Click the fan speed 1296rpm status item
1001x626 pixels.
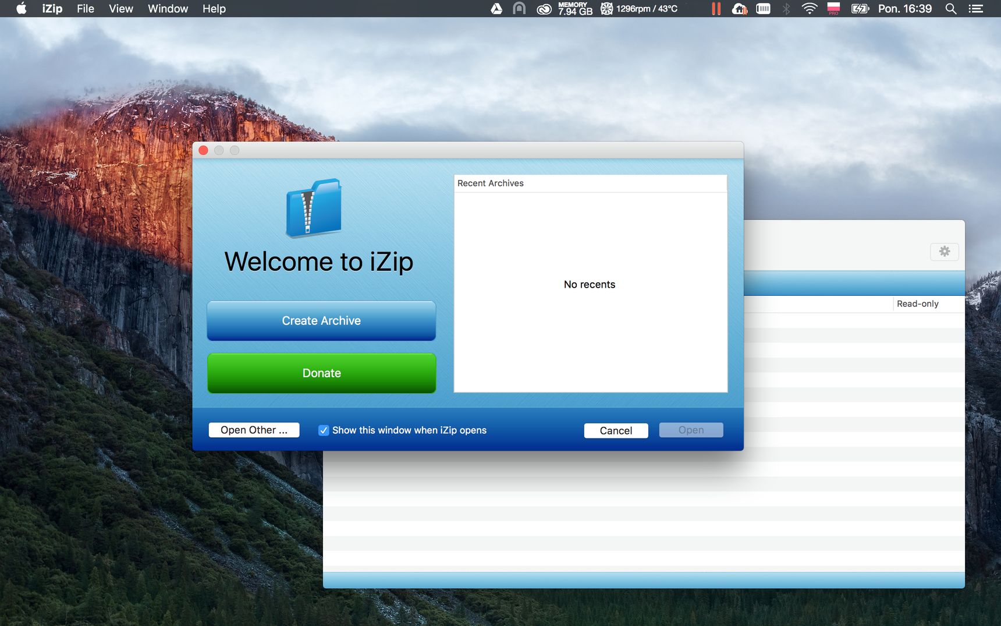[639, 9]
